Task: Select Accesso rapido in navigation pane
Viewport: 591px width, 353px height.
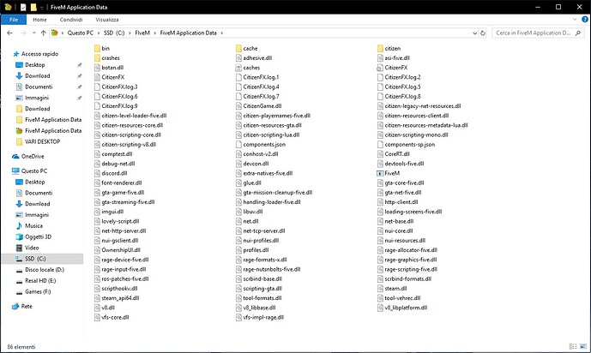Action: point(39,54)
